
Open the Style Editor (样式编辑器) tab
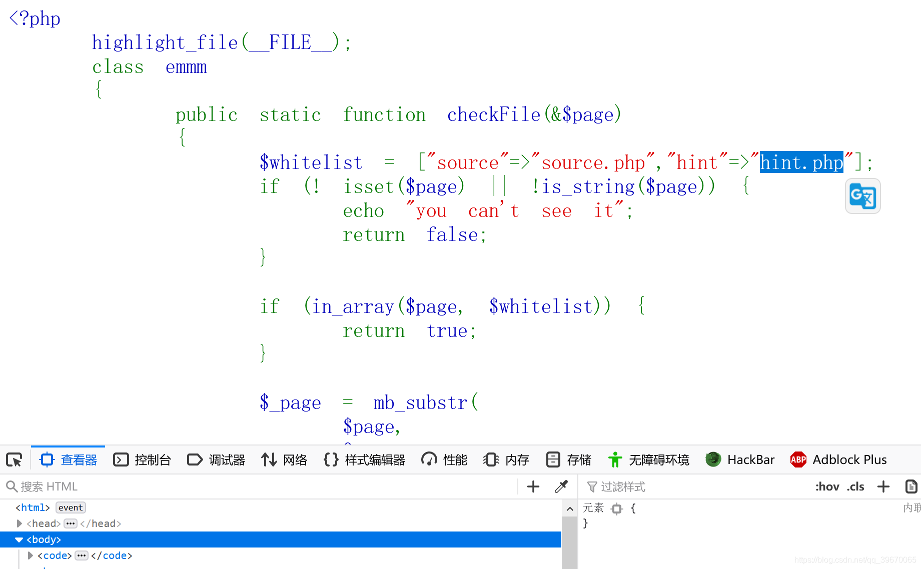[x=364, y=459]
